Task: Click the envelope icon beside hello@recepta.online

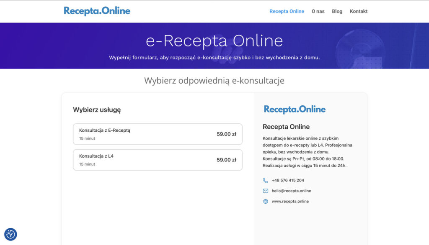Action: point(265,191)
